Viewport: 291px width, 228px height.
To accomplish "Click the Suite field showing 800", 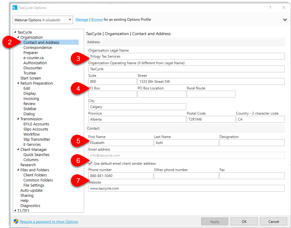I will [112, 82].
